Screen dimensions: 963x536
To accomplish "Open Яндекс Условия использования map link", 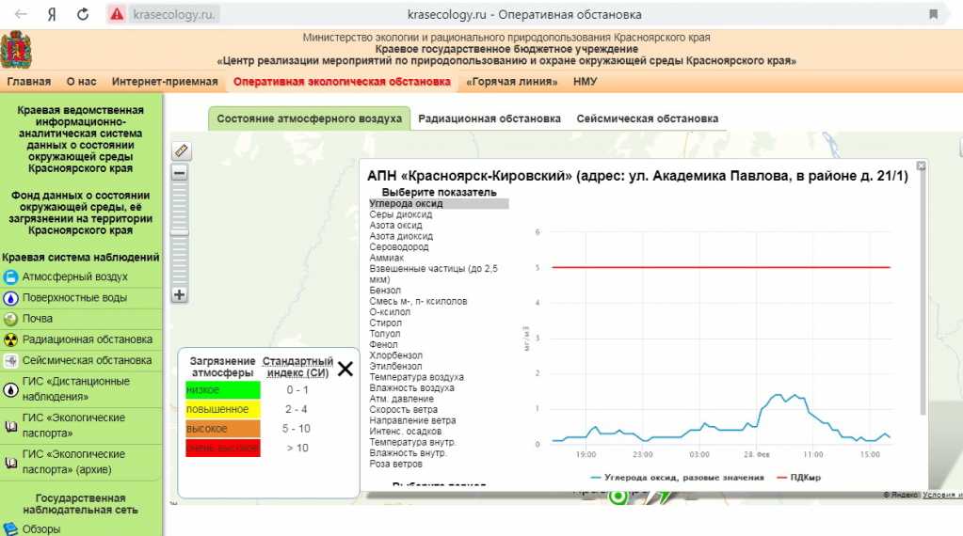I will click(942, 495).
